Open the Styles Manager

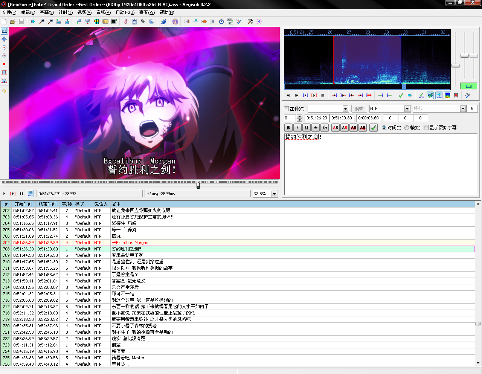(x=126, y=21)
